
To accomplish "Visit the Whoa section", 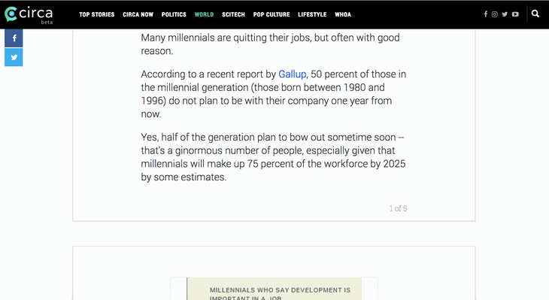I will pos(343,14).
